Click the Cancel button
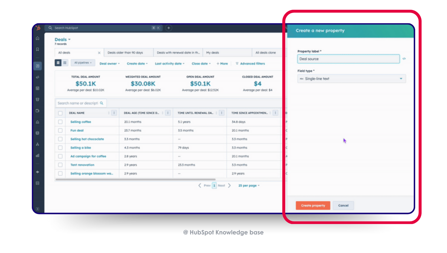Image resolution: width=447 pixels, height=253 pixels. (343, 206)
